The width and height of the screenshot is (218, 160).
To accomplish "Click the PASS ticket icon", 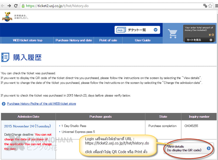I will pyautogui.click(x=121, y=30).
